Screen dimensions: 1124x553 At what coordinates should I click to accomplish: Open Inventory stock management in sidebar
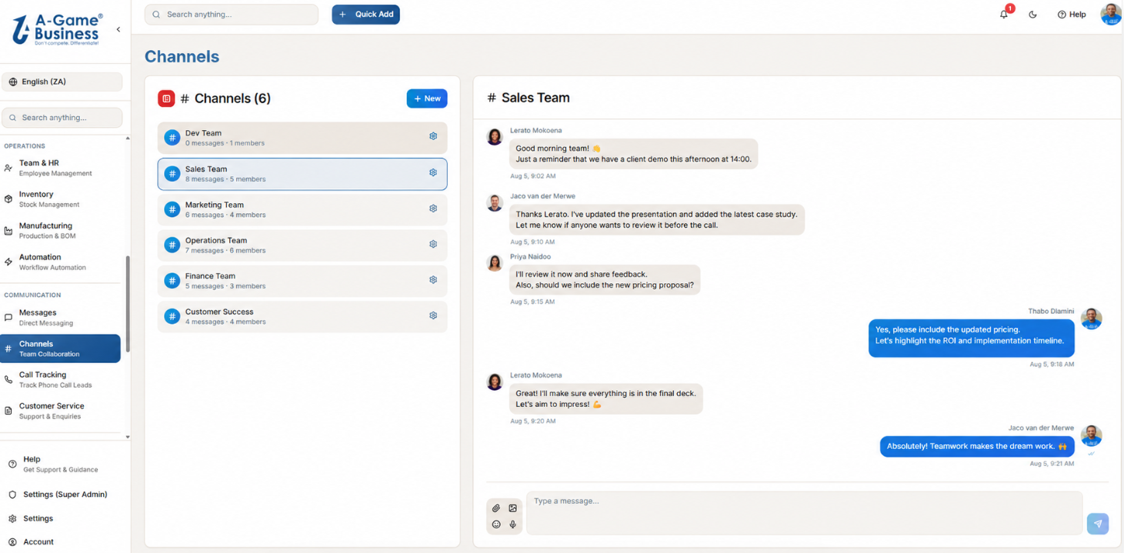[x=61, y=199]
